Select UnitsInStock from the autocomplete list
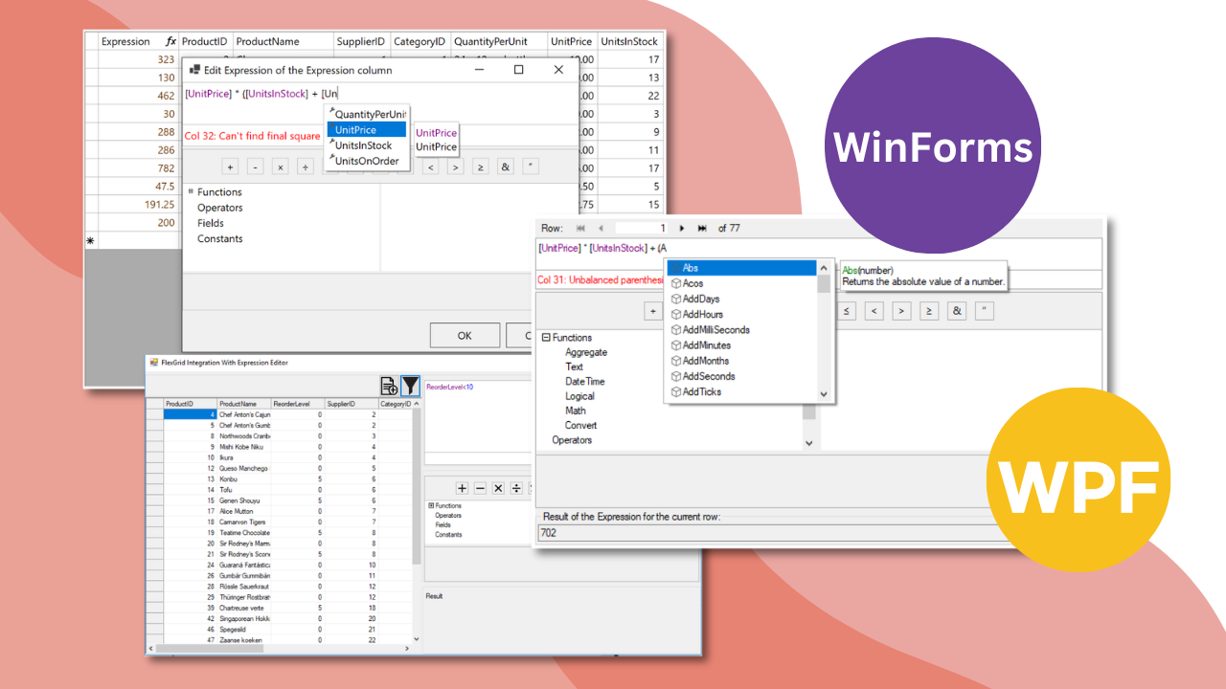Viewport: 1226px width, 689px height. pyautogui.click(x=363, y=145)
